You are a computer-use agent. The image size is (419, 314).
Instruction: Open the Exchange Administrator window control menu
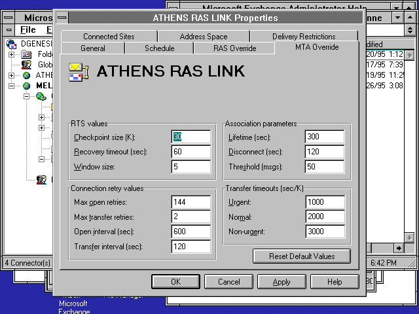(9, 18)
